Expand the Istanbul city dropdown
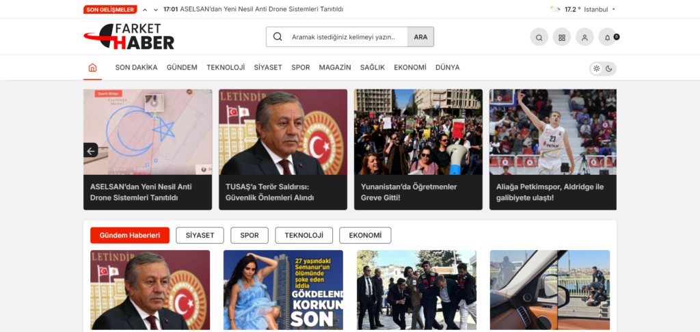This screenshot has height=332, width=700. 613,10
